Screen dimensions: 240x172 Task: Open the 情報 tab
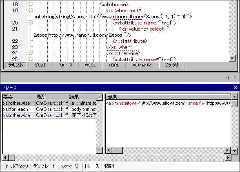click(109, 166)
